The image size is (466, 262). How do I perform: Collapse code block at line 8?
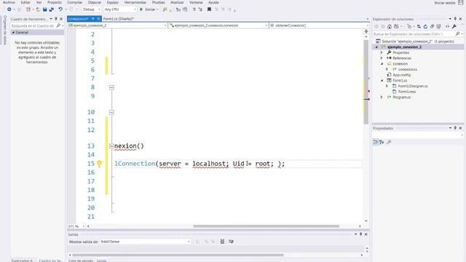111,87
